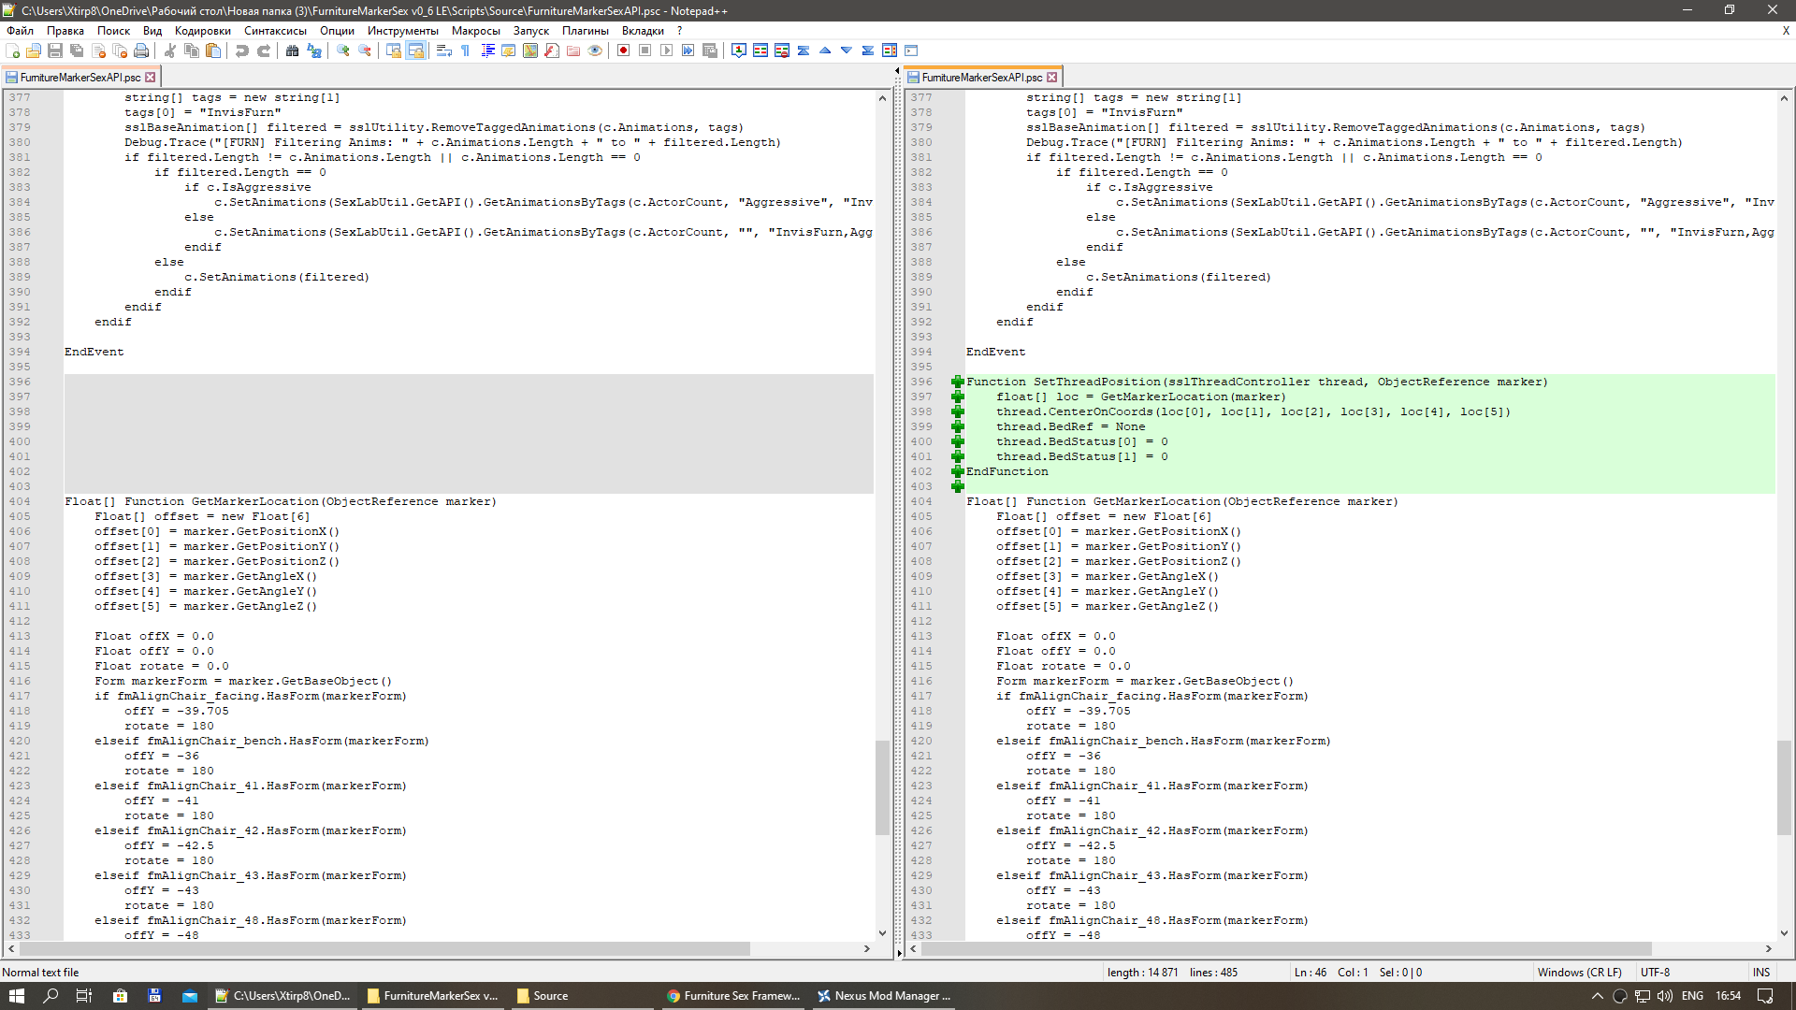
Task: Select left pane FurnitureMarkerSexAPI.psc tab
Action: (x=80, y=78)
